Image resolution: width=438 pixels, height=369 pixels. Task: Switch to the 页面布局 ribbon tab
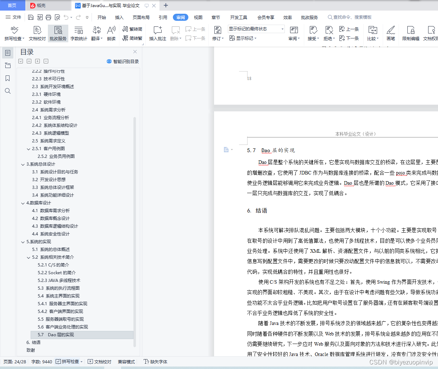coord(141,17)
